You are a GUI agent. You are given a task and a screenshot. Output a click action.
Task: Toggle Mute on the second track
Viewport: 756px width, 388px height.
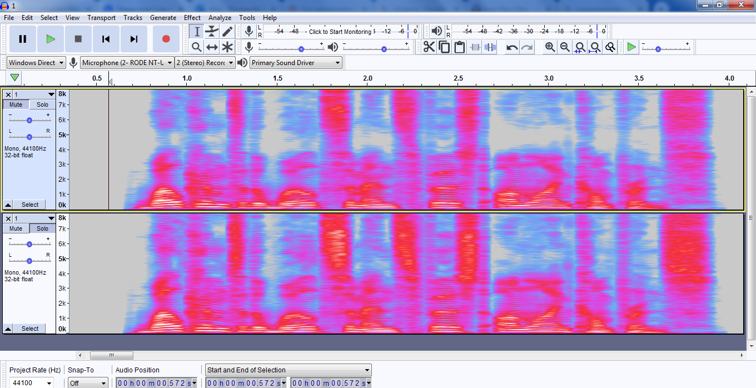16,228
